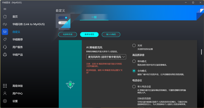Click the page vertical scrollbar thumb
Image resolution: width=204 pixels, height=108 pixels.
pyautogui.click(x=201, y=52)
